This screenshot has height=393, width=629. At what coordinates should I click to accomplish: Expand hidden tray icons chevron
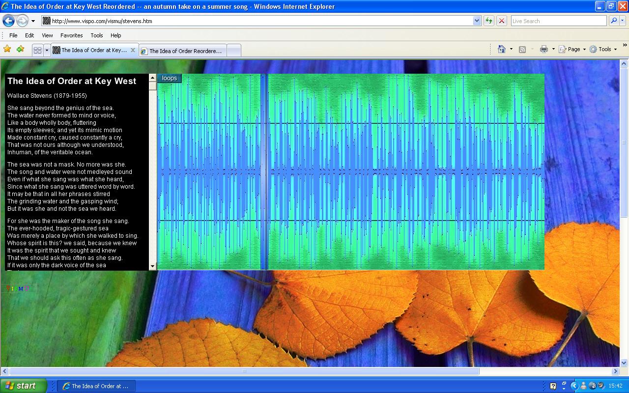574,386
